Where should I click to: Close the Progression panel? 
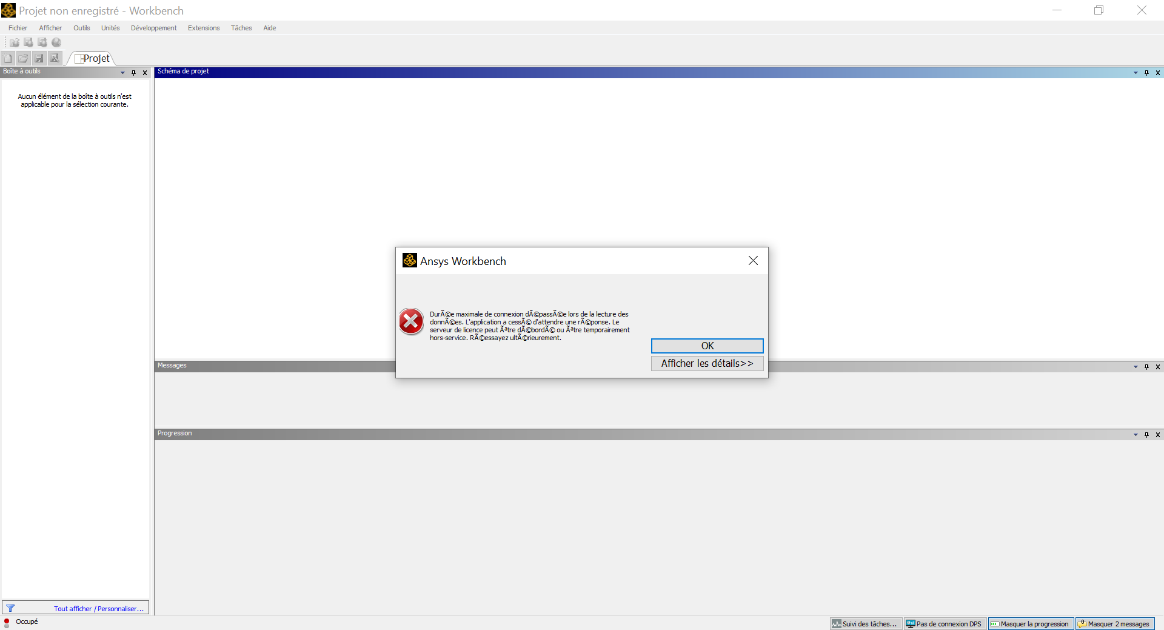pos(1158,435)
